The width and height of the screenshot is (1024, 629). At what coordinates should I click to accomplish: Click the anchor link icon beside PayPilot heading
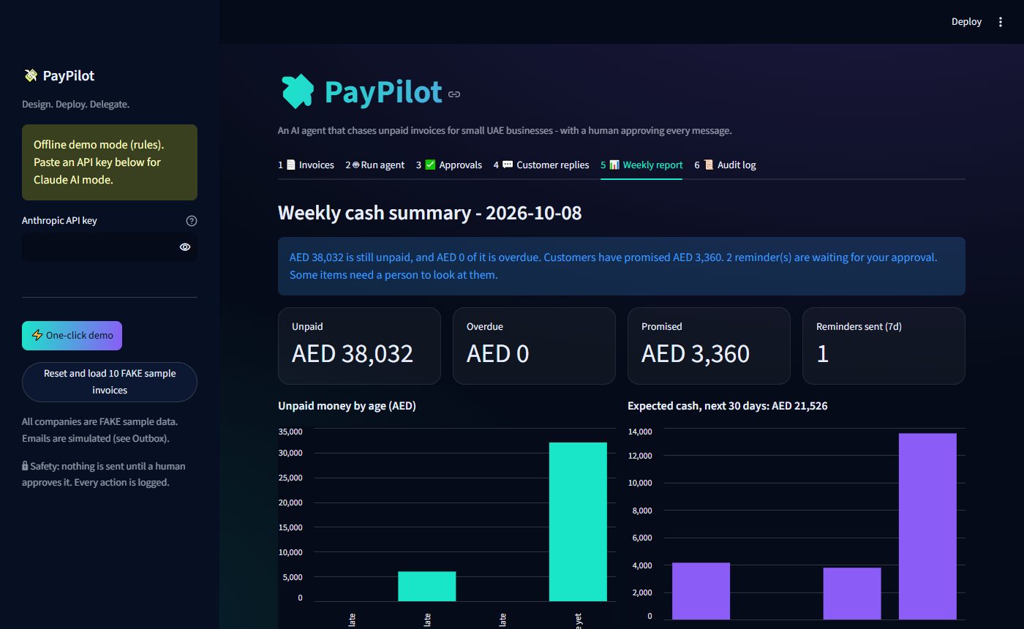[x=454, y=94]
